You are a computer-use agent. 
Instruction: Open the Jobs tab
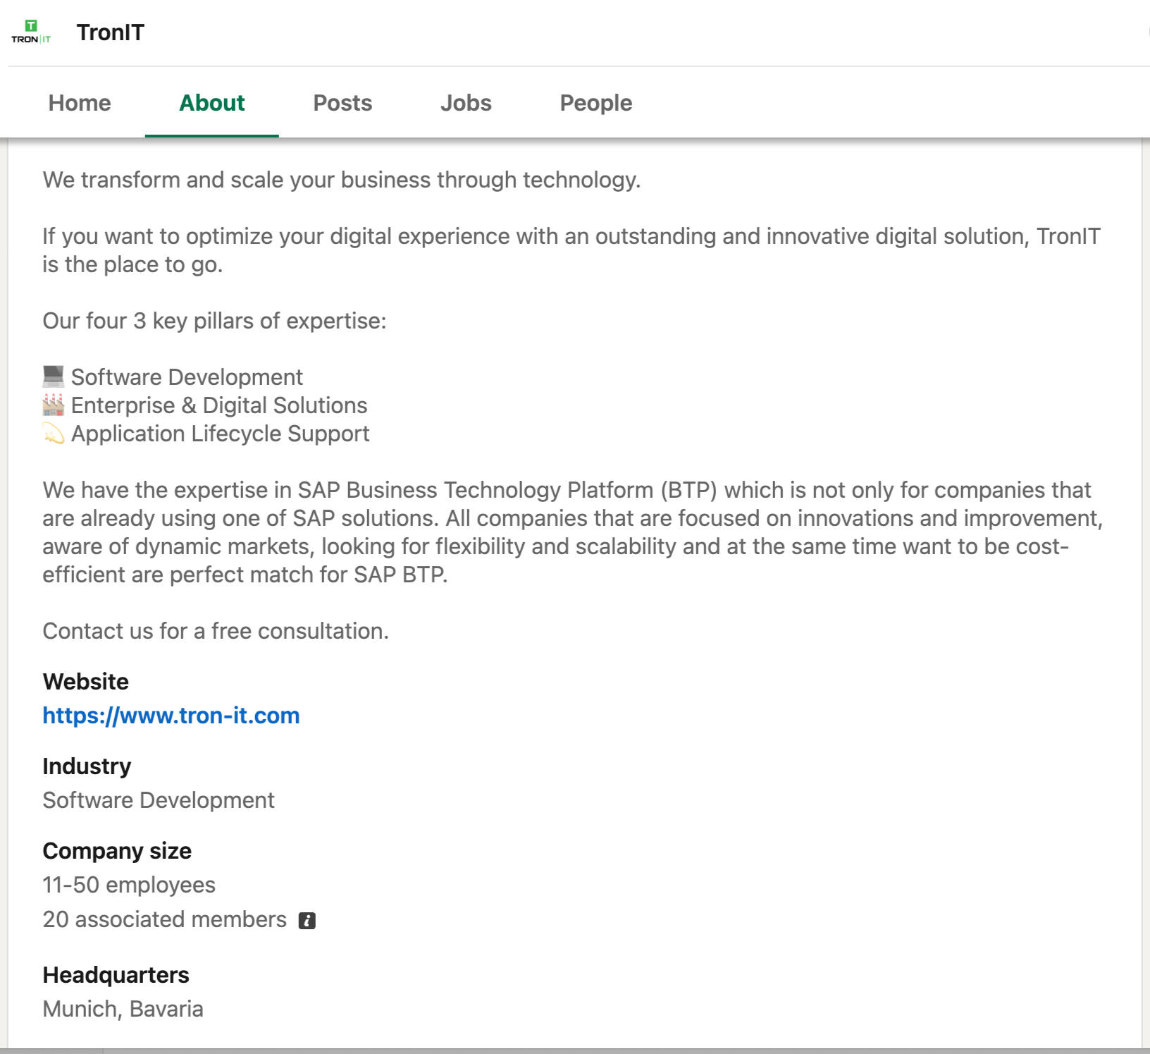tap(466, 103)
